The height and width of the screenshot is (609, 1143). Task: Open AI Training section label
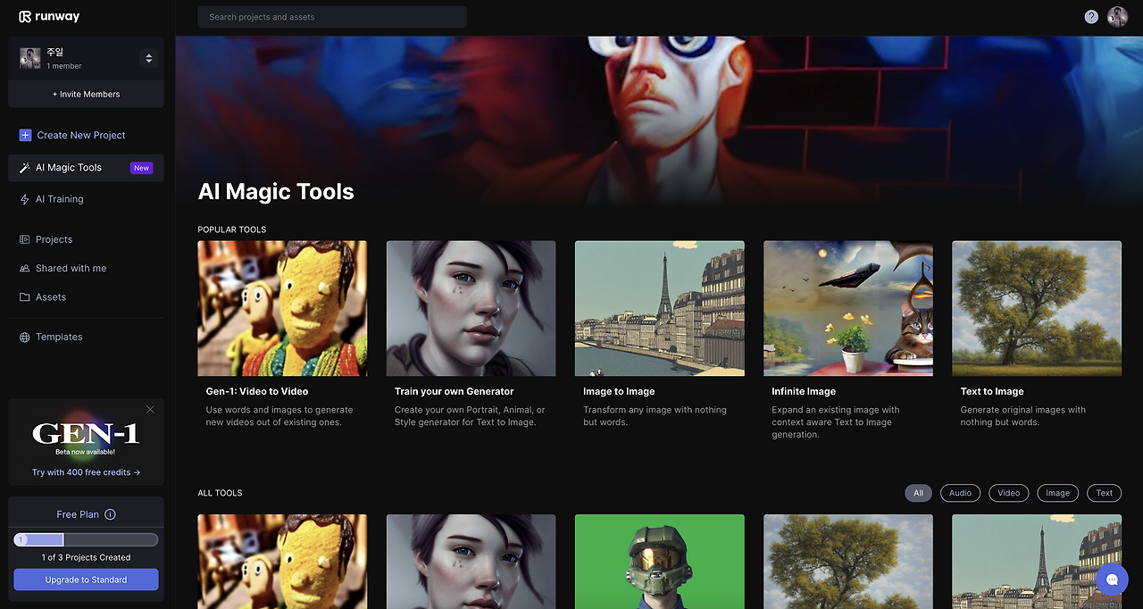click(60, 199)
